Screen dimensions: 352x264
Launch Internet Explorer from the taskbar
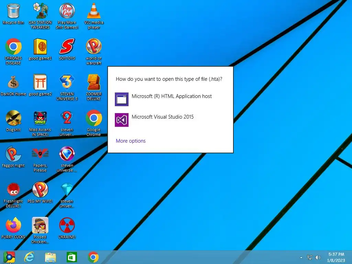30,257
